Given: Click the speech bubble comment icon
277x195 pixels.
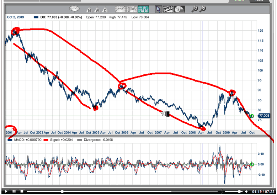Looking at the screenshot, I should [74, 9].
